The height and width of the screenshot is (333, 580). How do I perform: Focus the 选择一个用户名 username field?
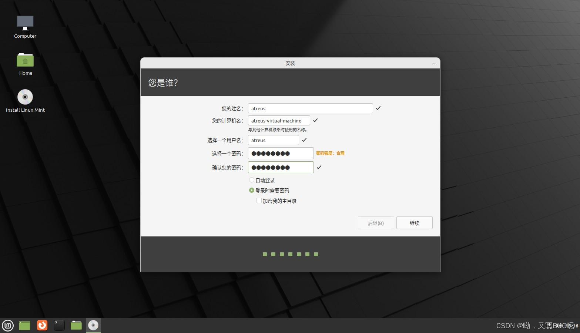click(273, 140)
